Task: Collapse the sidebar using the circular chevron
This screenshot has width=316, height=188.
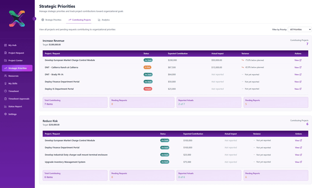Action: pyautogui.click(x=34, y=19)
